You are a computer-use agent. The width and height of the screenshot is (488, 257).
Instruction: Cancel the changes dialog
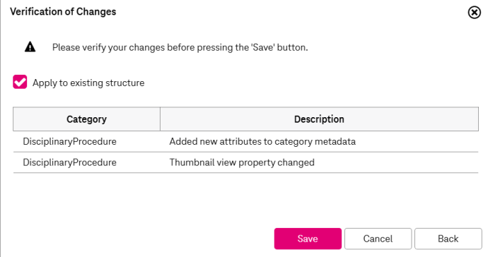pos(378,239)
